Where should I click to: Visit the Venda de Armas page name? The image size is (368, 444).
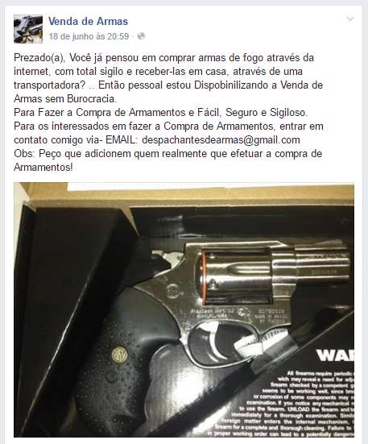pyautogui.click(x=88, y=21)
